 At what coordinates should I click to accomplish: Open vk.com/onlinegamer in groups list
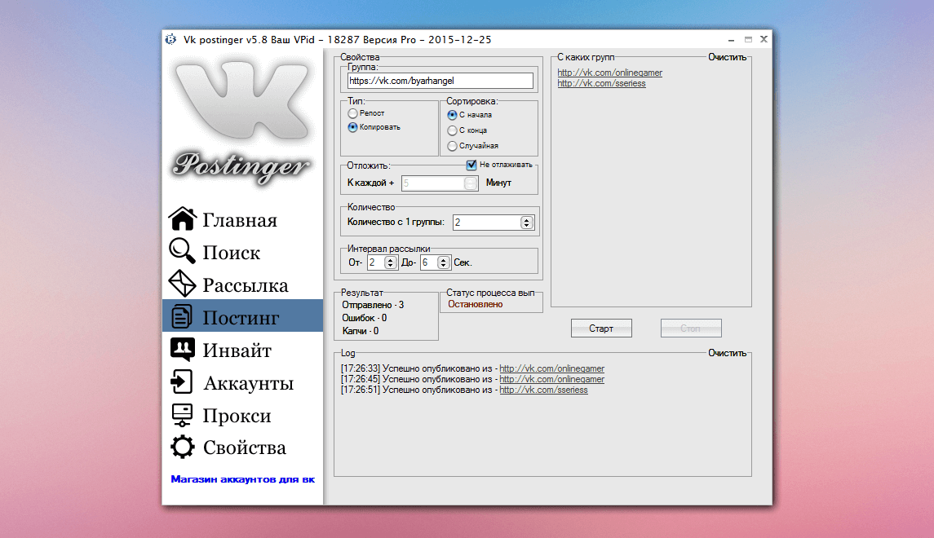point(610,73)
